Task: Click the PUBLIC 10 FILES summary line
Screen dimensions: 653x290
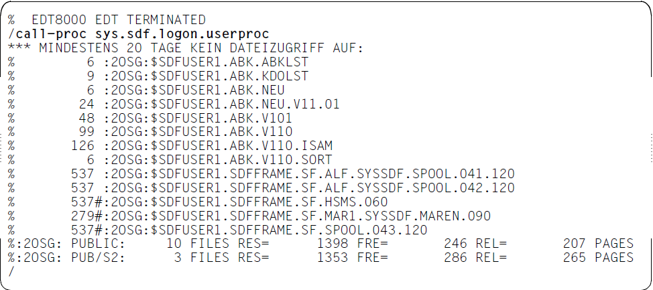Action: click(x=320, y=243)
